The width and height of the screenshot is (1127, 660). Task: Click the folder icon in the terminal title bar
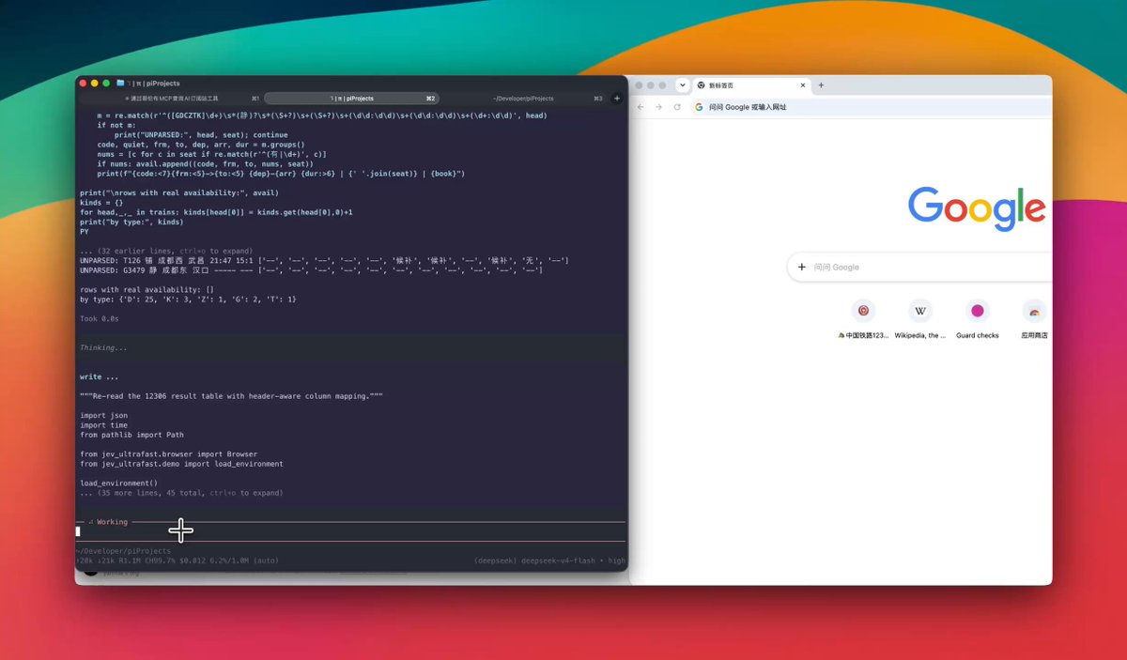(x=120, y=84)
